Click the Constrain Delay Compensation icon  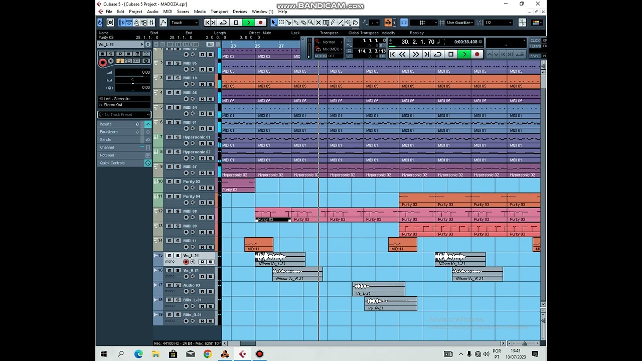point(110,23)
